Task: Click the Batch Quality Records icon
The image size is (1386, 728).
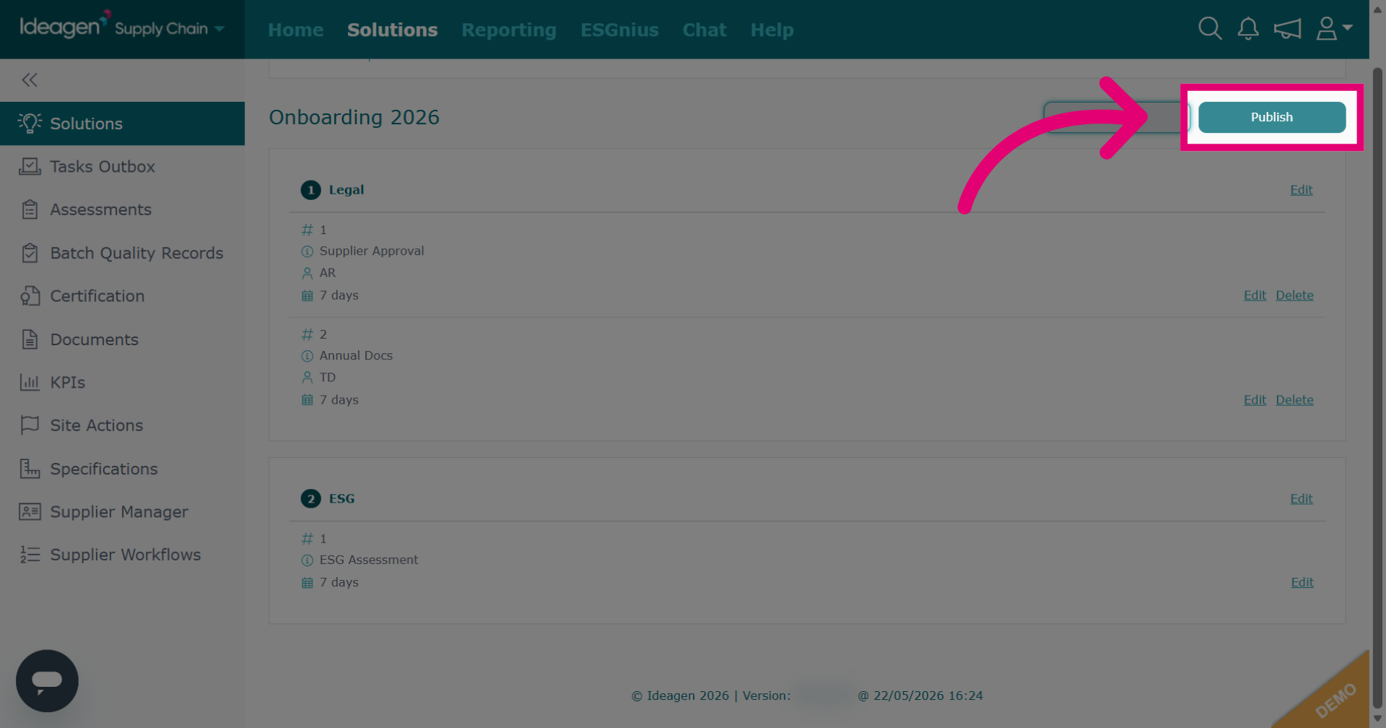Action: coord(30,253)
